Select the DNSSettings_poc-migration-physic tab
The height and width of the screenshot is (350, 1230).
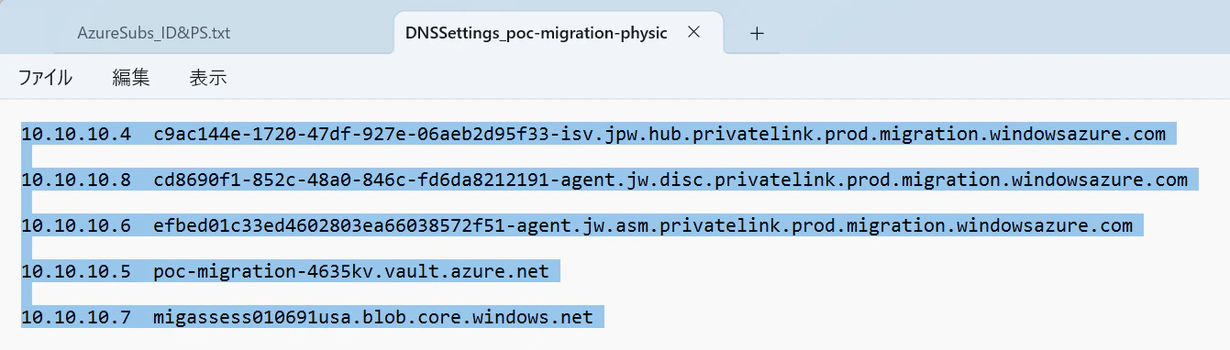tap(536, 33)
